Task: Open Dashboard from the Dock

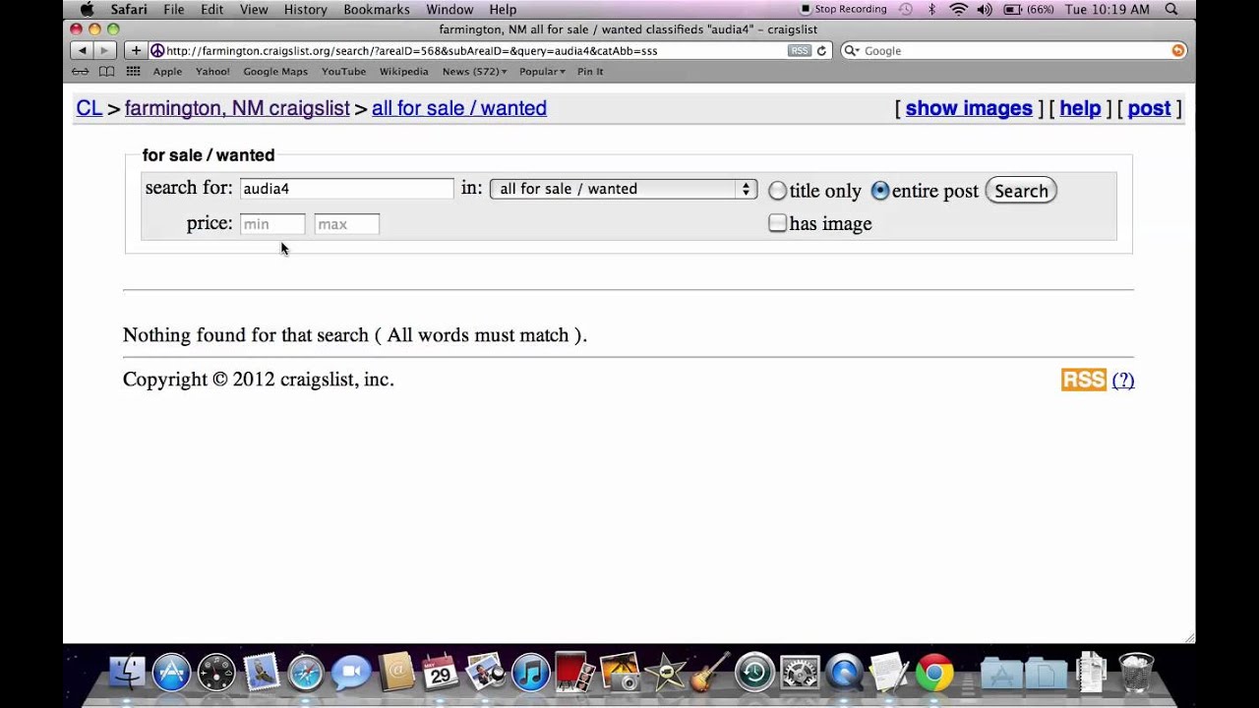Action: (x=216, y=673)
